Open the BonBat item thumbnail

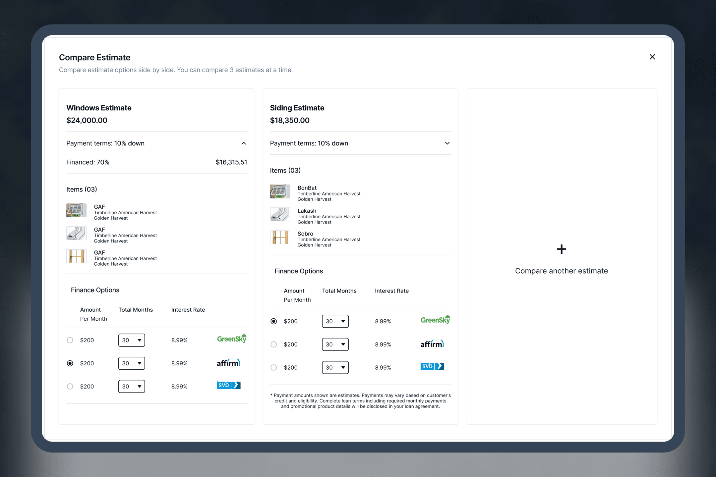[280, 191]
